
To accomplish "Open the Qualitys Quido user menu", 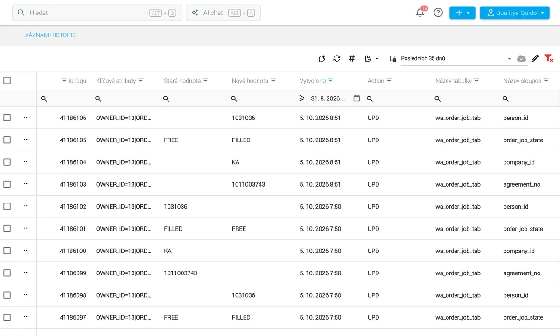I will click(x=515, y=13).
